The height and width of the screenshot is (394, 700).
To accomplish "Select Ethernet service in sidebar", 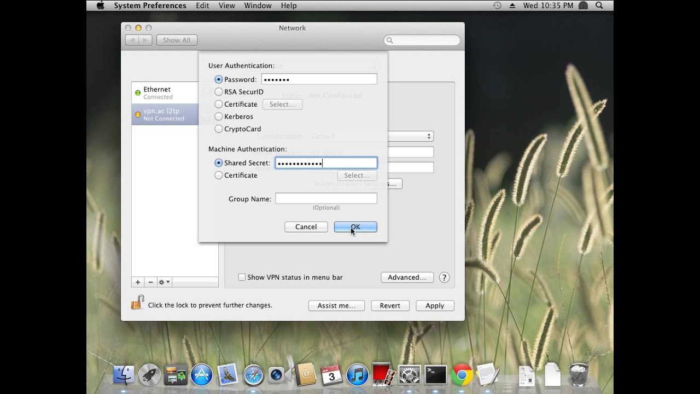I will tap(165, 93).
